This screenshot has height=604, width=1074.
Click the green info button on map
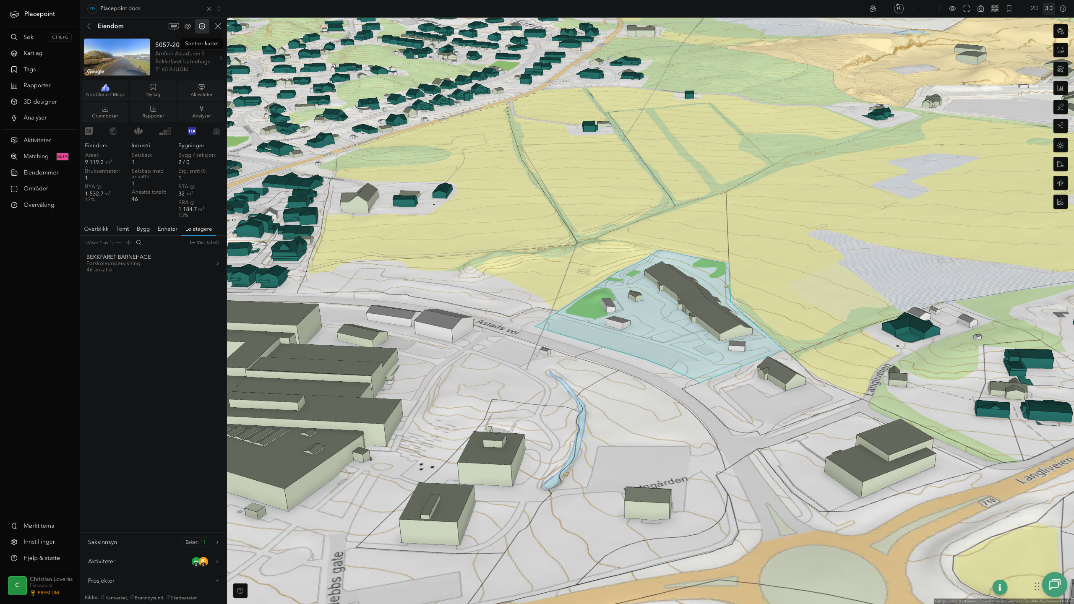tap(1000, 587)
